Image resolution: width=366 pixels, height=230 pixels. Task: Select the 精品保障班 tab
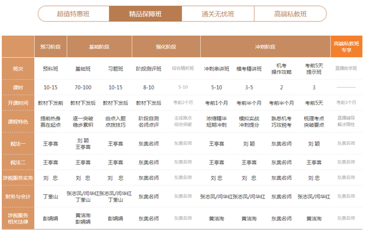(x=145, y=14)
